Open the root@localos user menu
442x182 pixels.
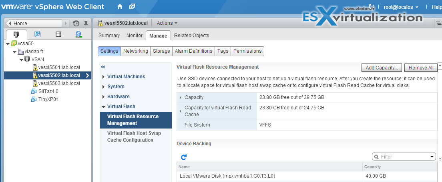click(401, 7)
